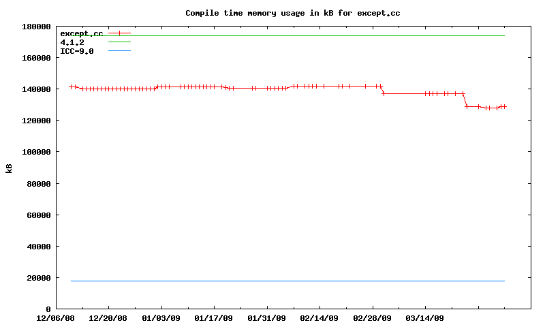Viewport: 545px width, 327px height.
Task: Click the red except.cc legend line sample
Action: (119, 33)
